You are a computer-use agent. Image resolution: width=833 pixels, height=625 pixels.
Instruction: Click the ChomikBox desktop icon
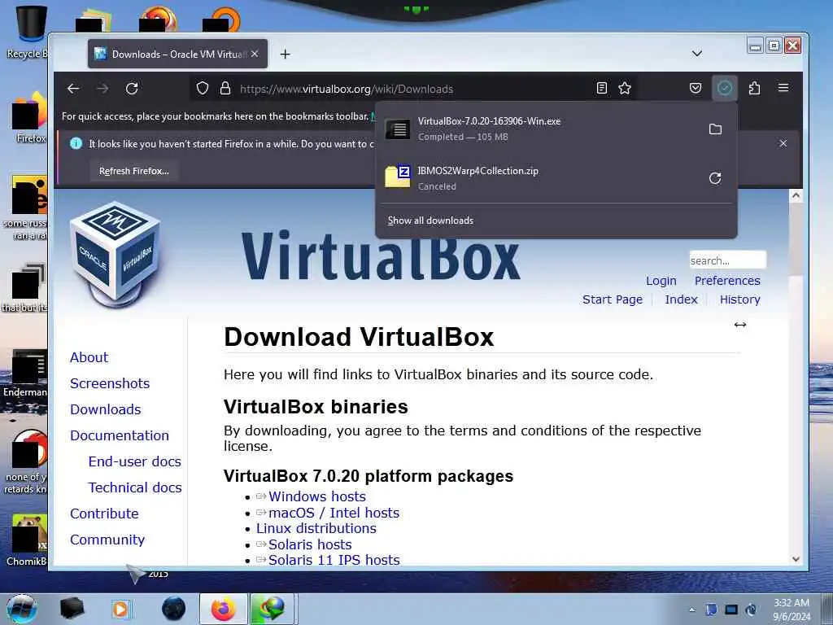click(27, 540)
